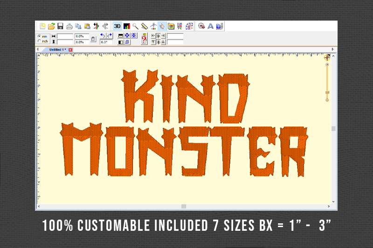The image size is (373, 248).
Task: Click the compass navigation icon
Action: [327, 57]
